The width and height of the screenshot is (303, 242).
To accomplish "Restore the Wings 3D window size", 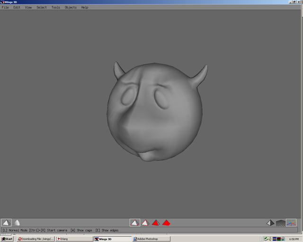I will point(294,2).
